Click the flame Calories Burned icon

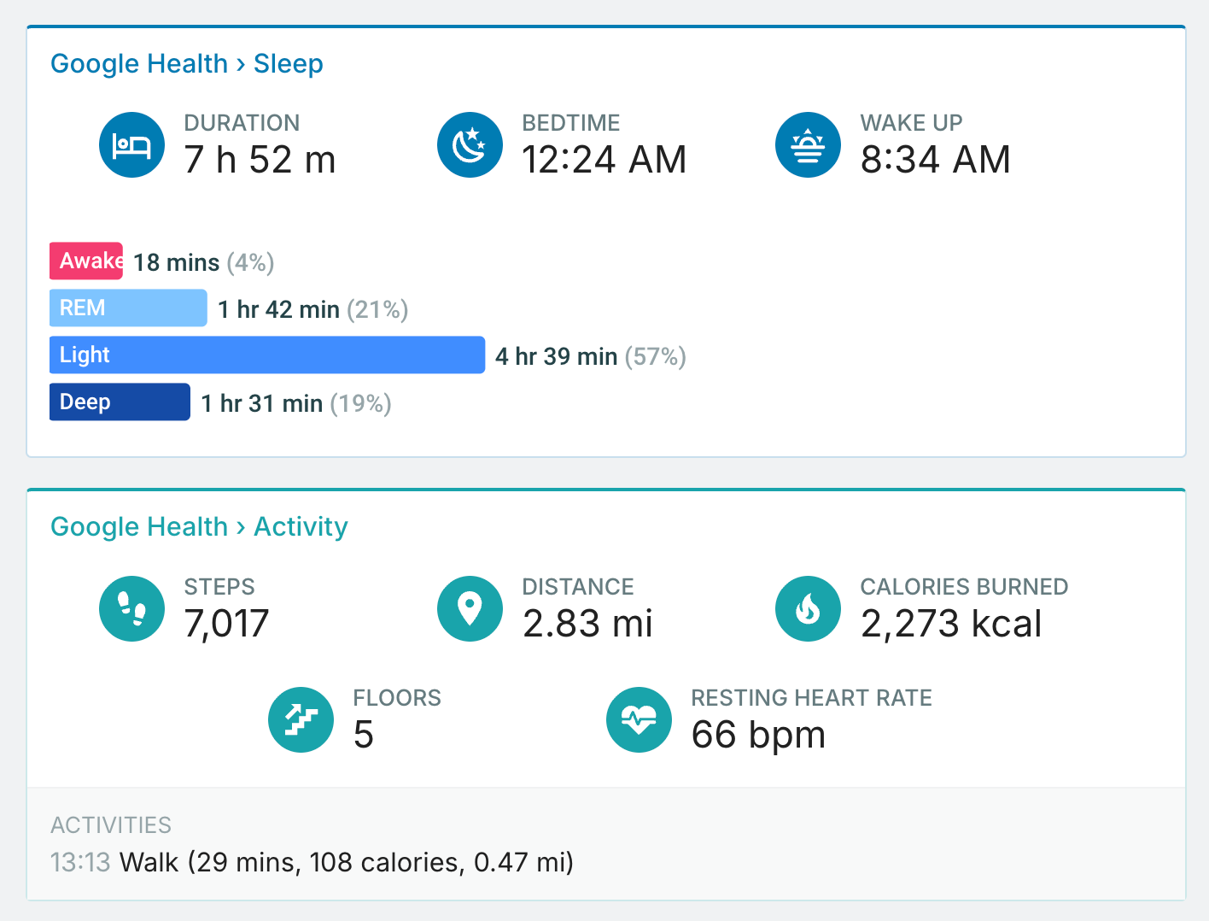808,608
